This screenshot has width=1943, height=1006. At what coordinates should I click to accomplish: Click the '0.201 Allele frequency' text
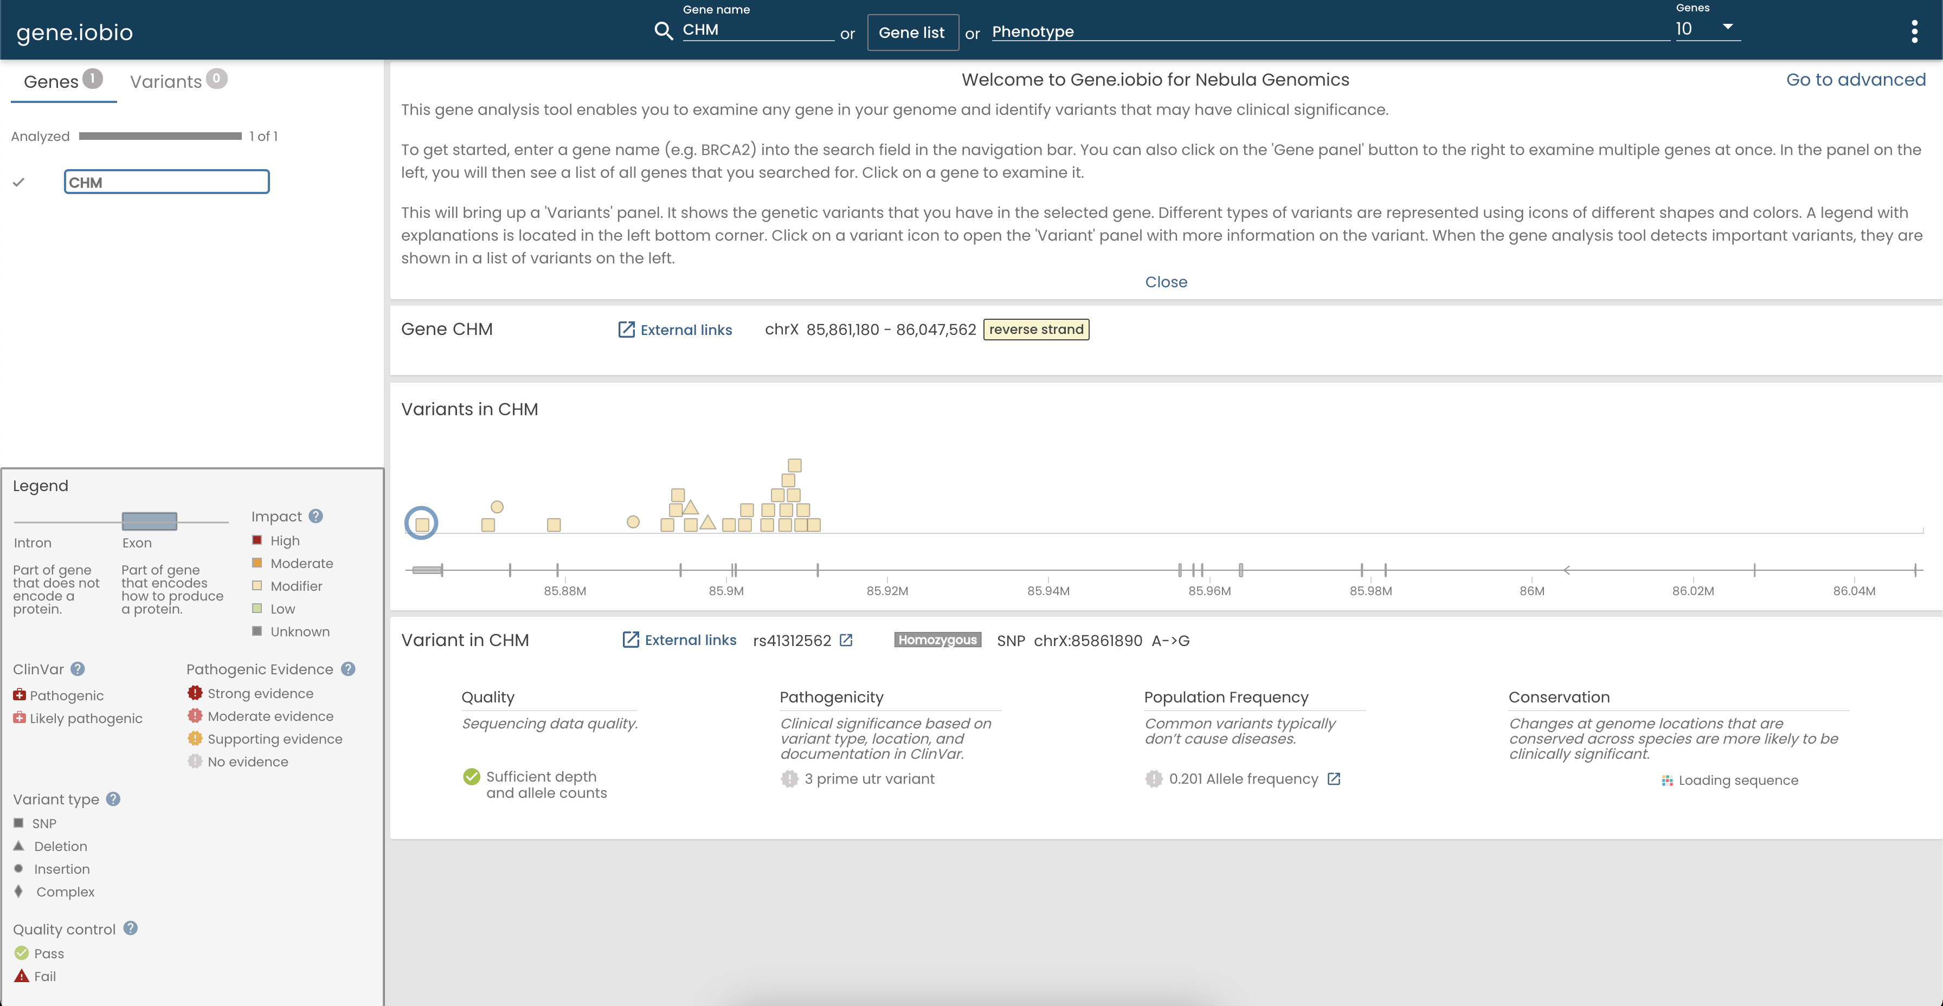(x=1243, y=779)
